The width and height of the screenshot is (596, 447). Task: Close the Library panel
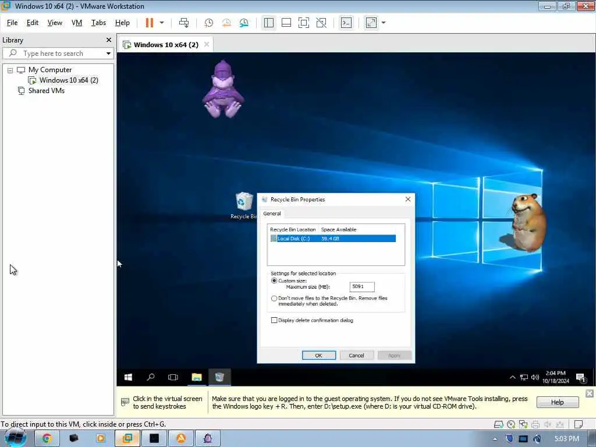pos(109,40)
